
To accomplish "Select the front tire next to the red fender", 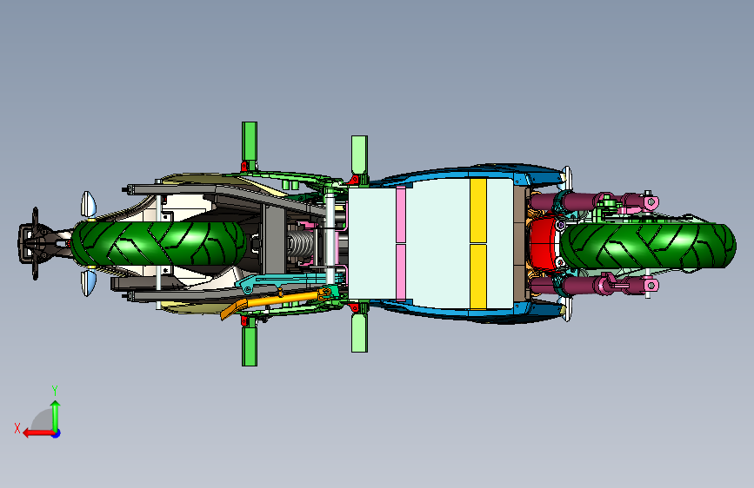I will pyautogui.click(x=648, y=246).
